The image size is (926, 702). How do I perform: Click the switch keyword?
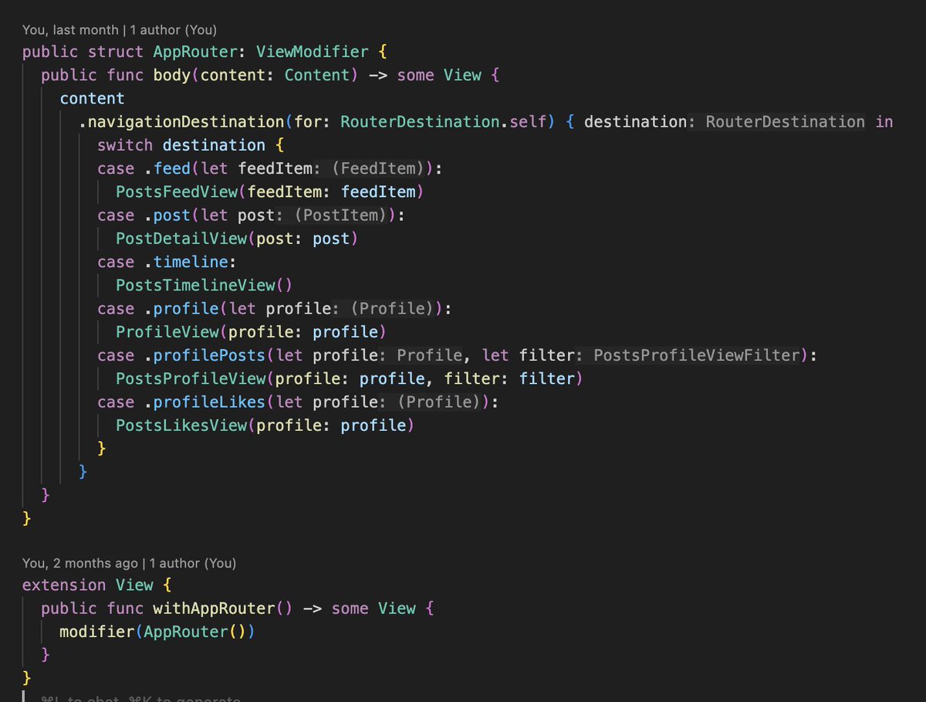(x=125, y=145)
